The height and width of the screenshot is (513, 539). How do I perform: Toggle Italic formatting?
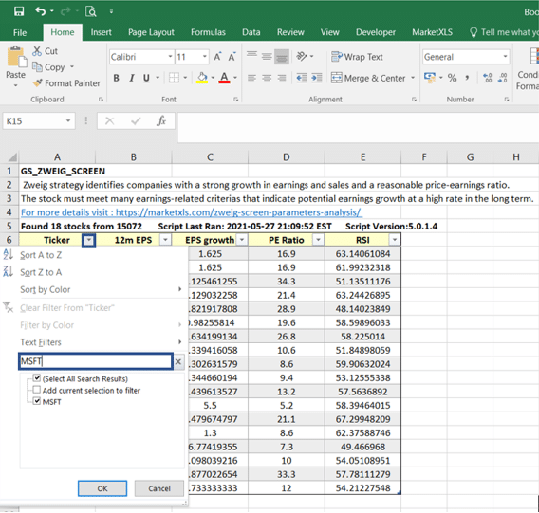click(132, 78)
